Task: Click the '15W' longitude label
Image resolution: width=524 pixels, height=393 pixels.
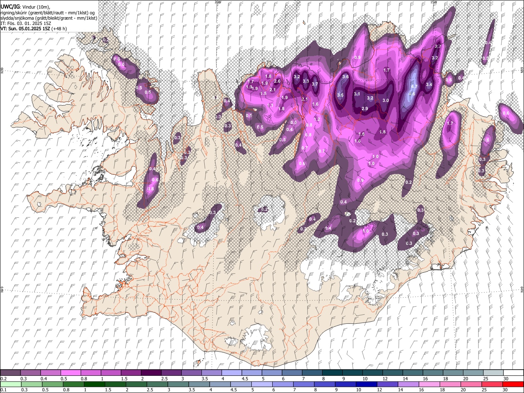Action: 433,2
